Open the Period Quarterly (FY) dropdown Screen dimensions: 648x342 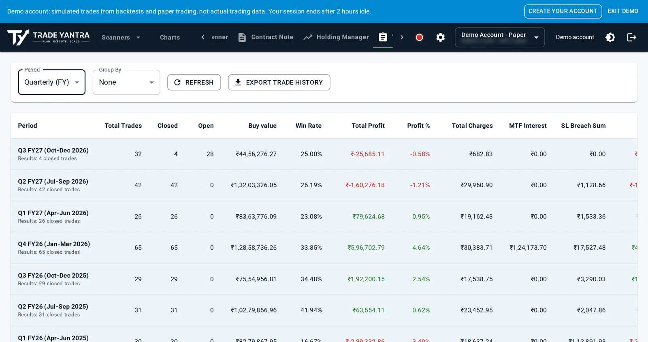pyautogui.click(x=52, y=82)
